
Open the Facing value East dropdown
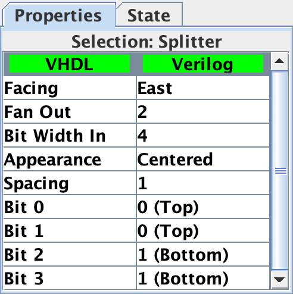[x=203, y=88]
